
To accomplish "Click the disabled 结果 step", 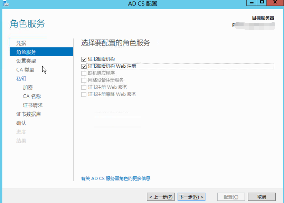I will tap(21, 141).
